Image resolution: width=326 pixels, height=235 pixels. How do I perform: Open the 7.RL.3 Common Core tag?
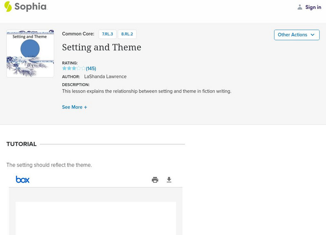[108, 34]
